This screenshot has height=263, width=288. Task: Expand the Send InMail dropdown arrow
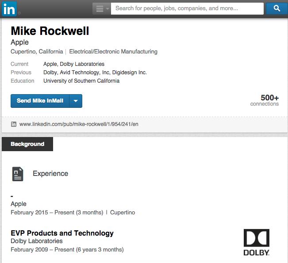coord(76,101)
